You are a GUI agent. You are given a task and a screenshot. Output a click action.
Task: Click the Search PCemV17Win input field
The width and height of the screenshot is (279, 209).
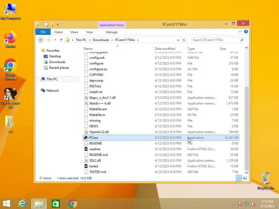(x=215, y=40)
